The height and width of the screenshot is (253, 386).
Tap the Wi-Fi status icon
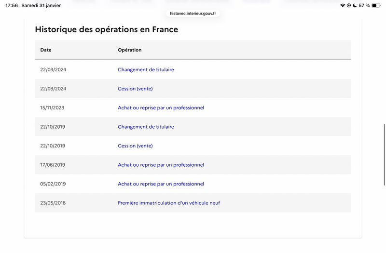(x=343, y=5)
